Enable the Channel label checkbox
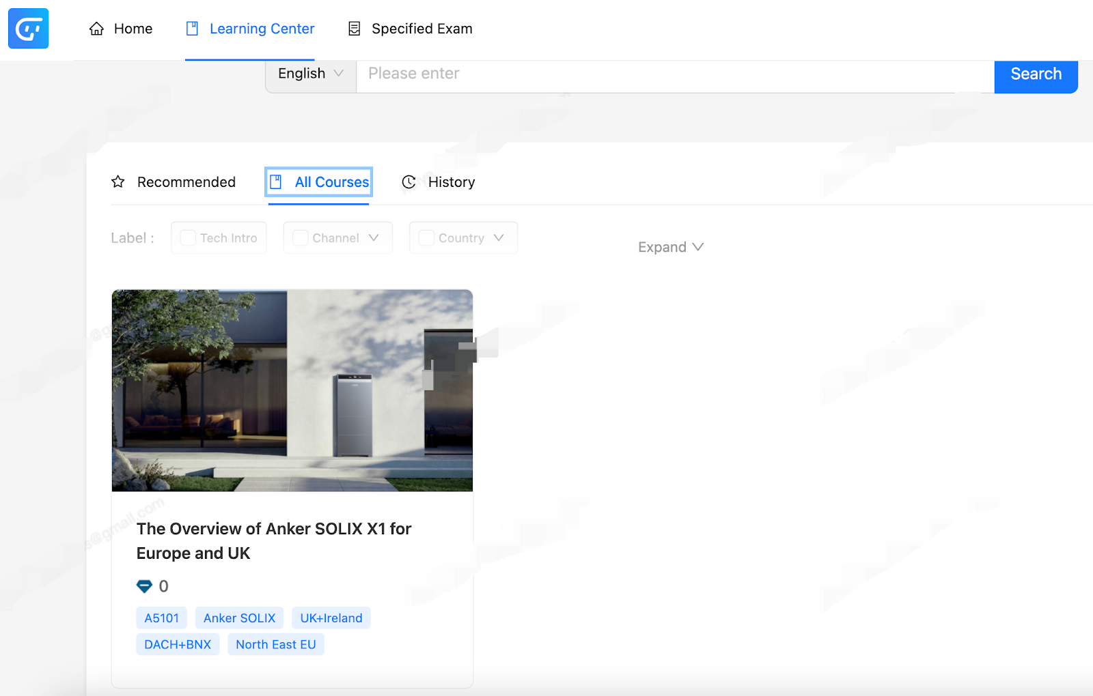This screenshot has height=696, width=1093. point(300,237)
